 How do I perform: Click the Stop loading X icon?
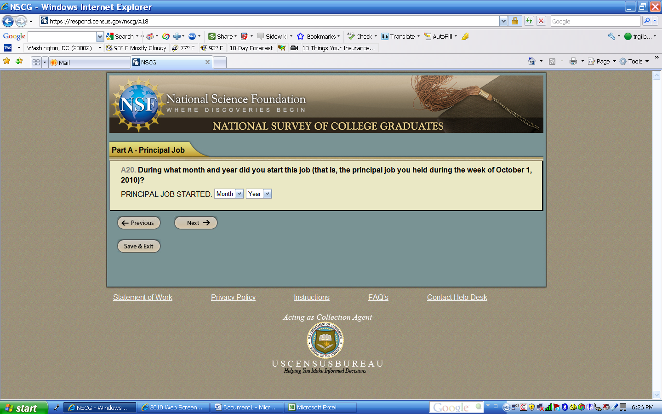(x=541, y=21)
